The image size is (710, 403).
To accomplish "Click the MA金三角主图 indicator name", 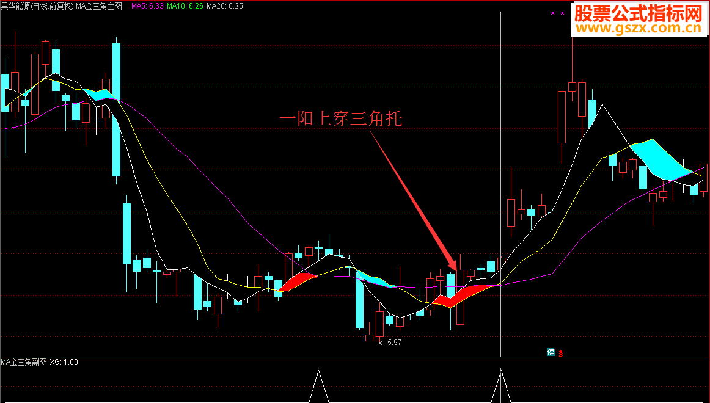I will (99, 6).
